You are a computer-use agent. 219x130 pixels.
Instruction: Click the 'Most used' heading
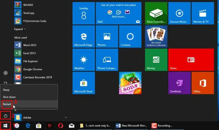pyautogui.click(x=20, y=38)
